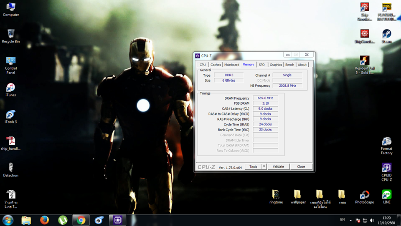Expand the Tools dropdown arrow
This screenshot has width=401, height=226.
264,167
